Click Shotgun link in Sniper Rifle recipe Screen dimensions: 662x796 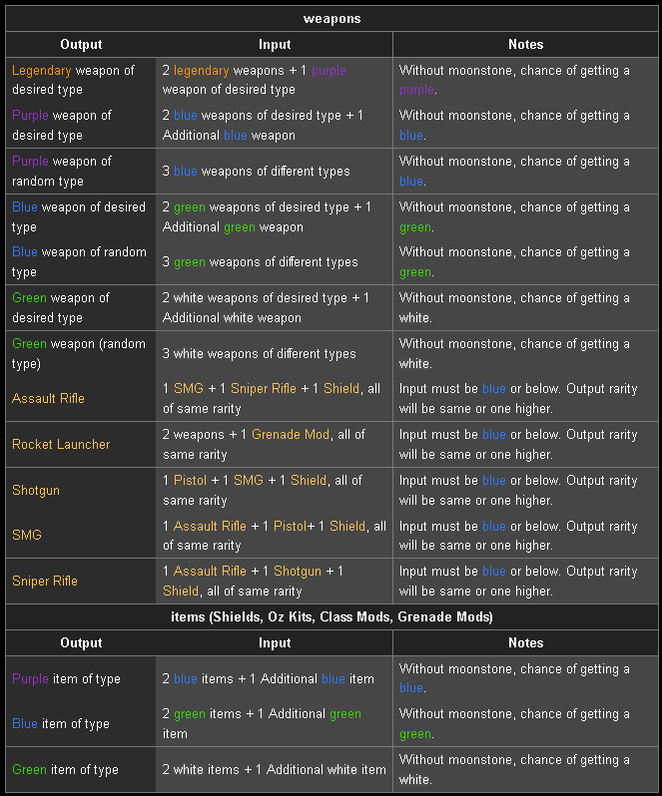pyautogui.click(x=298, y=572)
